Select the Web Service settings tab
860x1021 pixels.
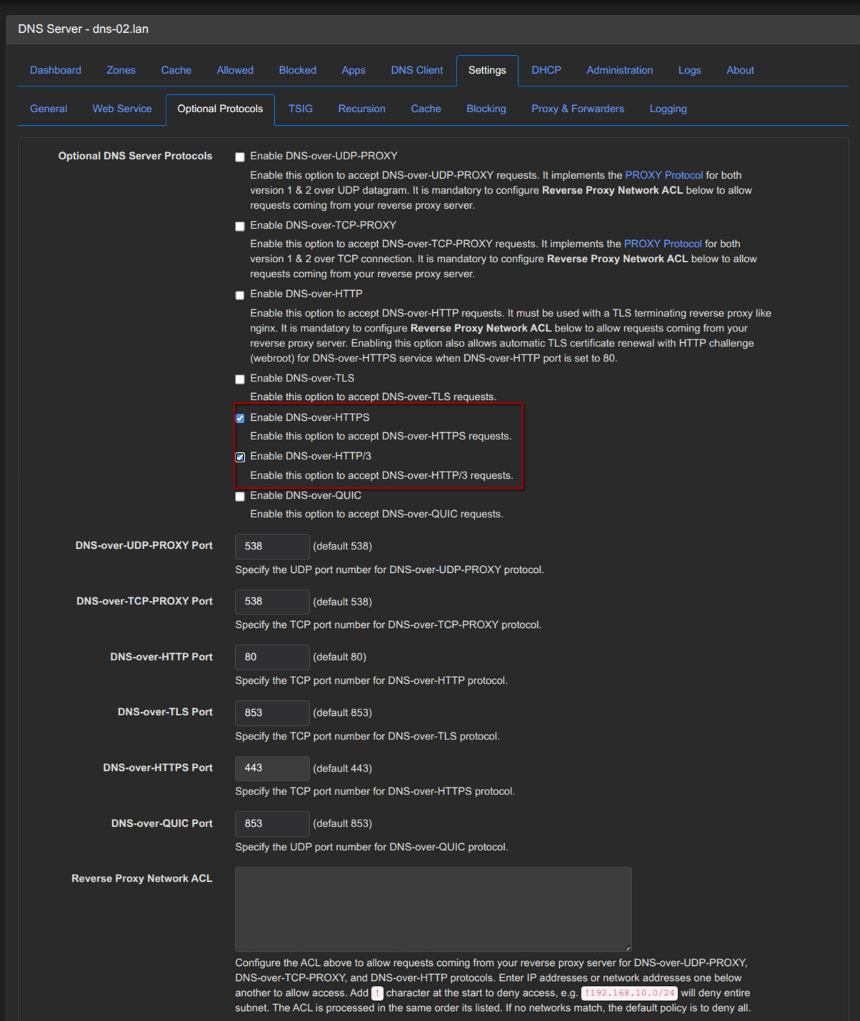coord(122,109)
